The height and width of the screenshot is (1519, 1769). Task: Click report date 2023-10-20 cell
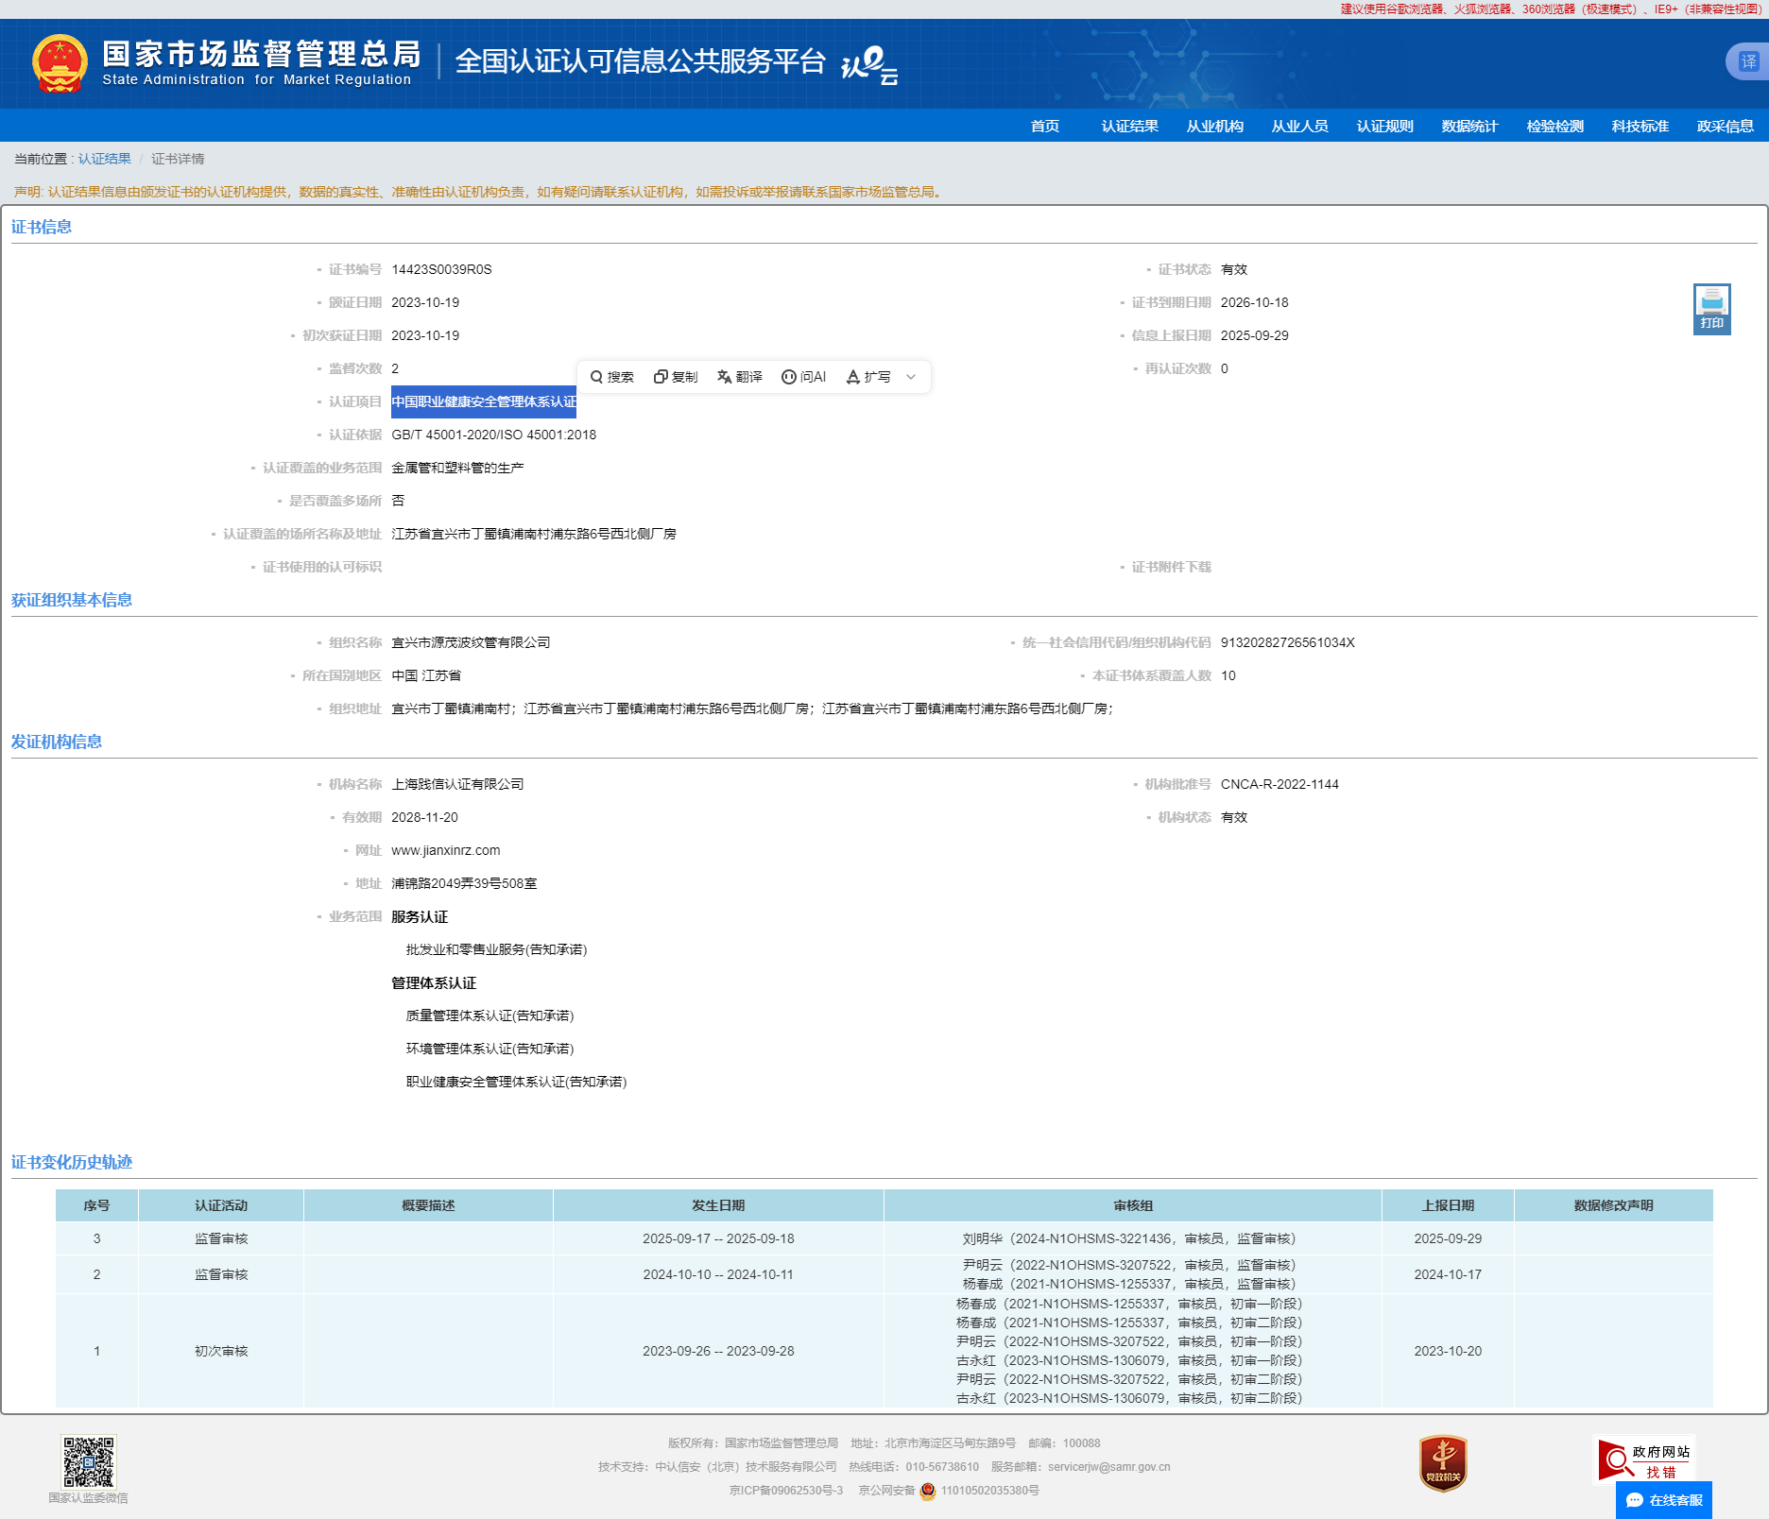tap(1448, 1351)
